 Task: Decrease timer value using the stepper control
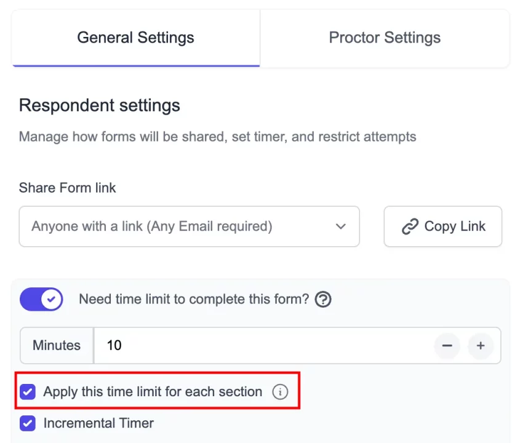coord(447,346)
